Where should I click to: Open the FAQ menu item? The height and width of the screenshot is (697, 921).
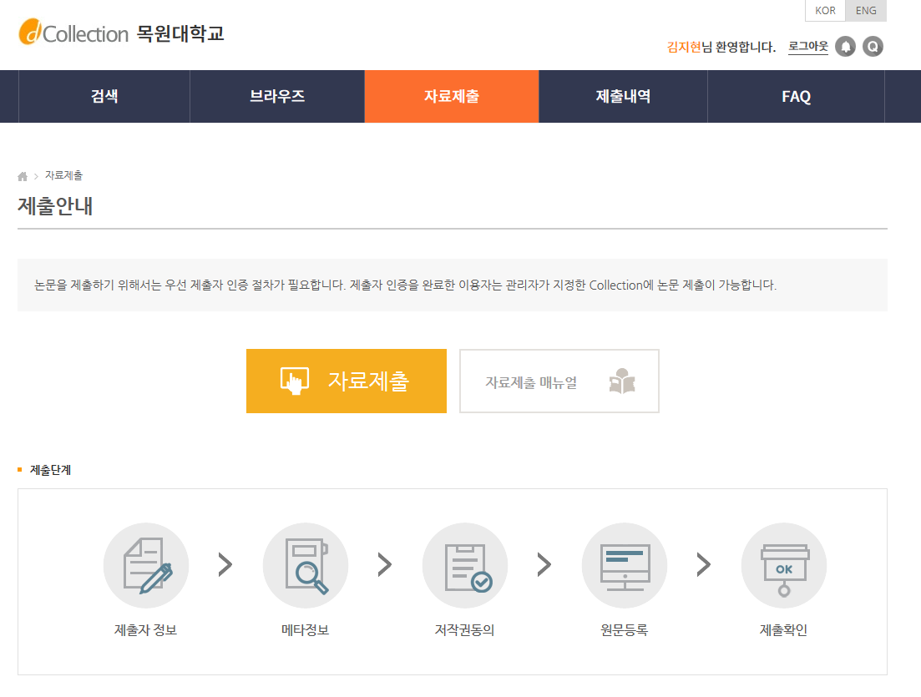click(796, 96)
